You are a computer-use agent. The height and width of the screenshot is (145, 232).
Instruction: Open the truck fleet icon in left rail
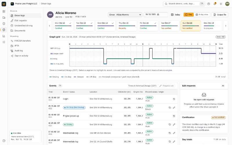coord(4,17)
